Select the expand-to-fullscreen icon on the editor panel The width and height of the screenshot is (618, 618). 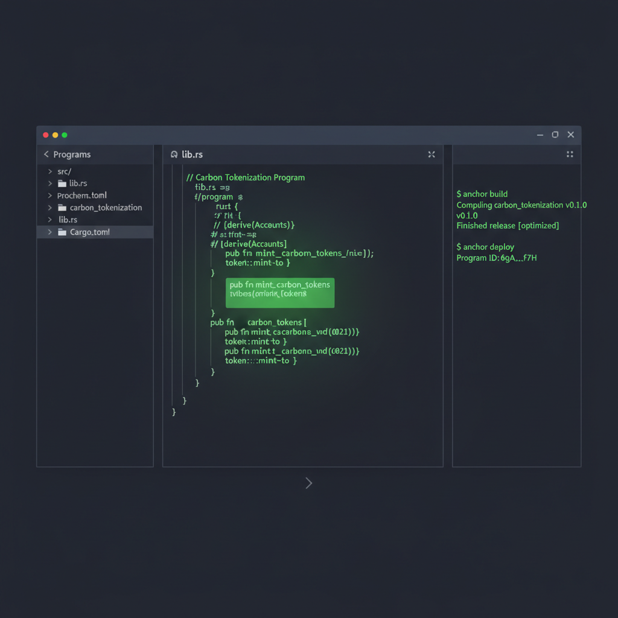click(431, 154)
